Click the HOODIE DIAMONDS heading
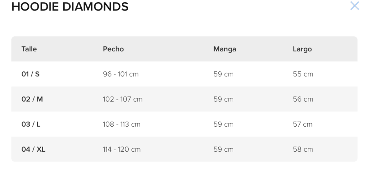This screenshot has height=173, width=372. tap(70, 7)
